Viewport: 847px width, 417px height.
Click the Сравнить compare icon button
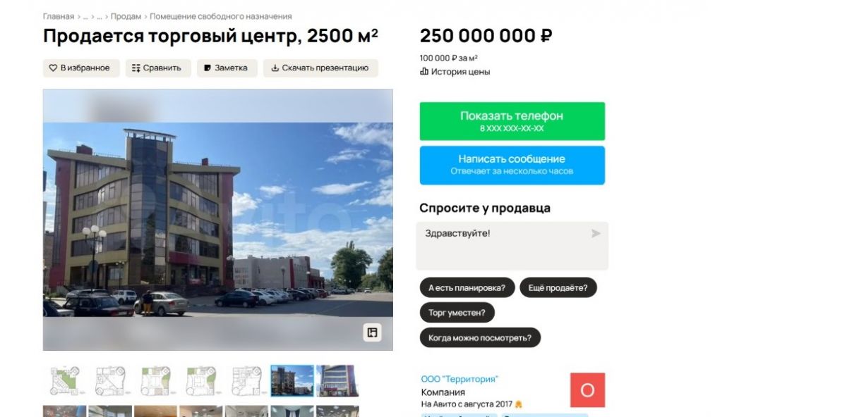tap(157, 68)
